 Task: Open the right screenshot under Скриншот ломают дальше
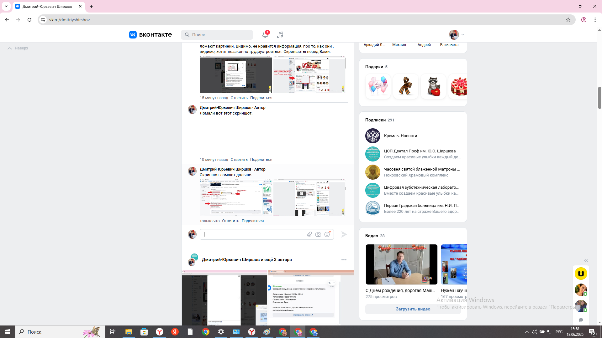pos(309,198)
